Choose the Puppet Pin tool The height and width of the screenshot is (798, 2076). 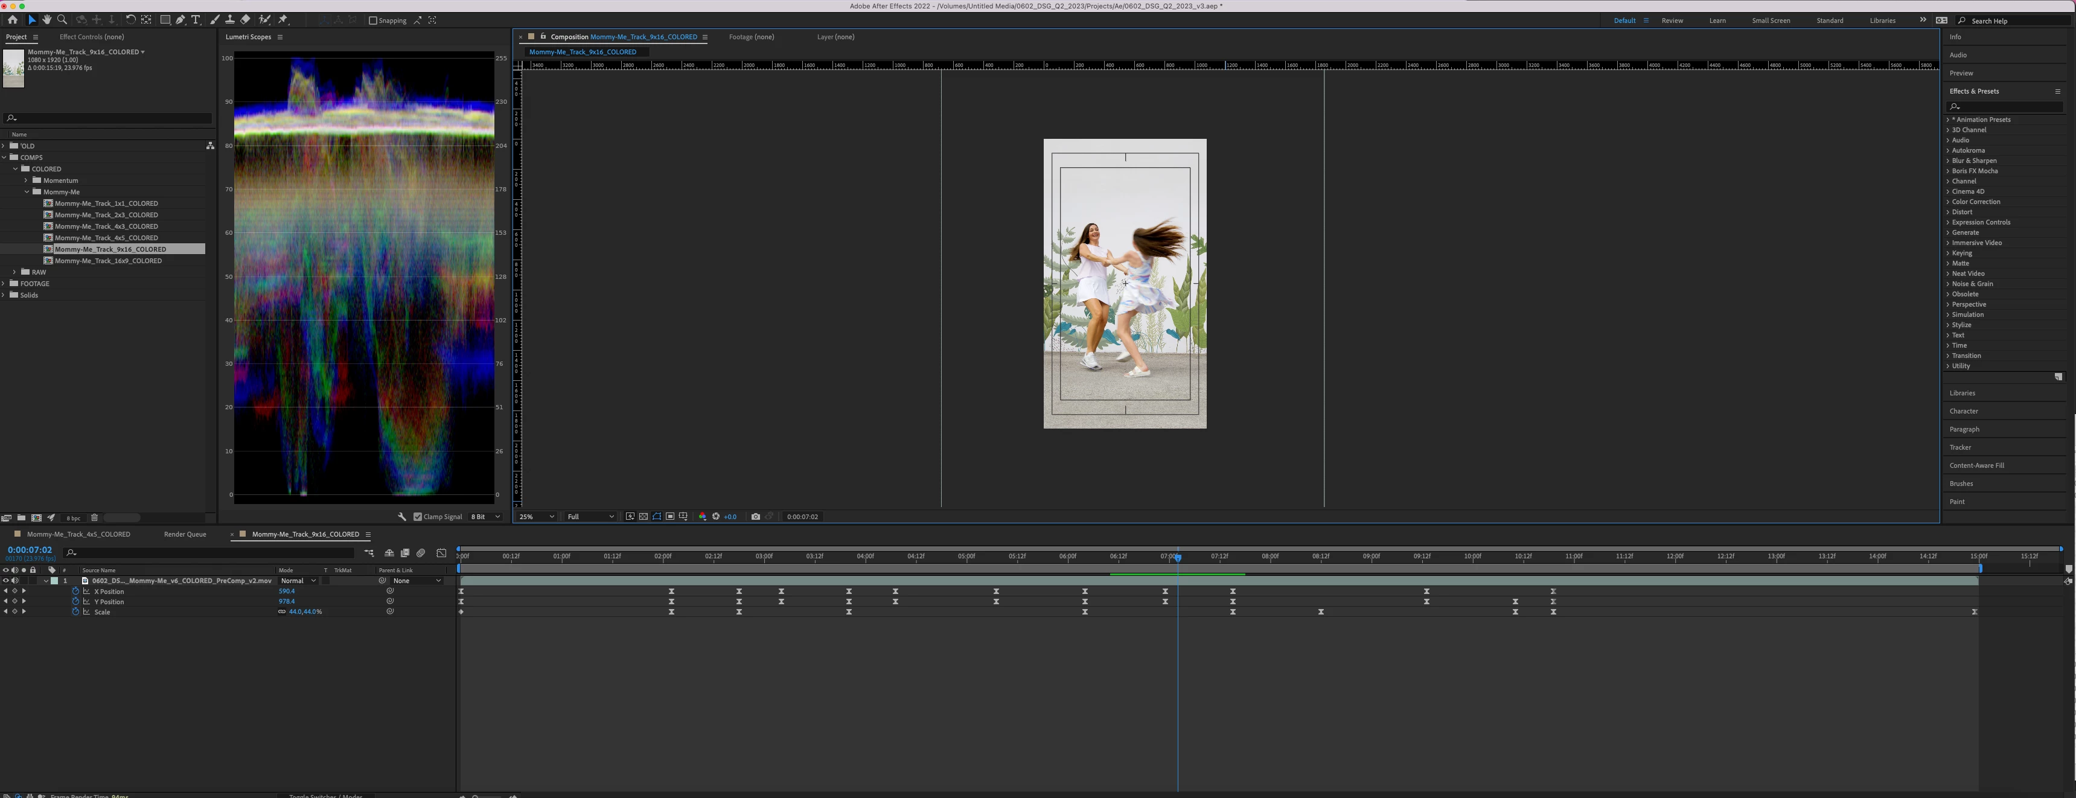(283, 20)
